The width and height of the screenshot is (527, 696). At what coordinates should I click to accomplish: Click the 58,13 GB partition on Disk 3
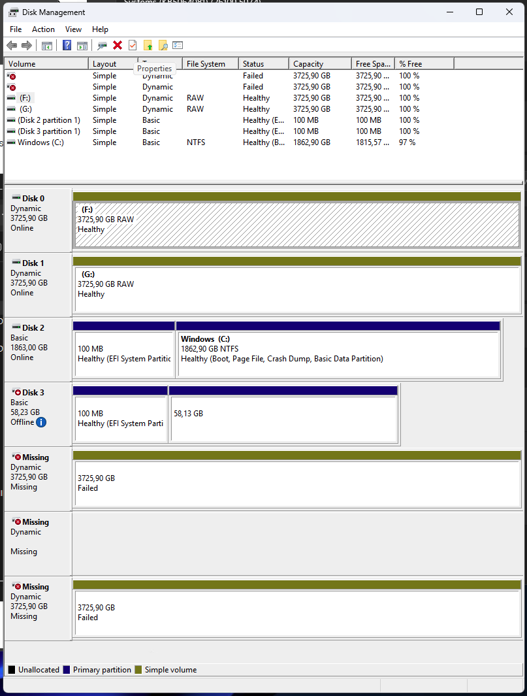(283, 418)
